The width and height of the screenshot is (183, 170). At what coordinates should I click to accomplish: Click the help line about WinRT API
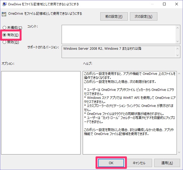(130, 100)
